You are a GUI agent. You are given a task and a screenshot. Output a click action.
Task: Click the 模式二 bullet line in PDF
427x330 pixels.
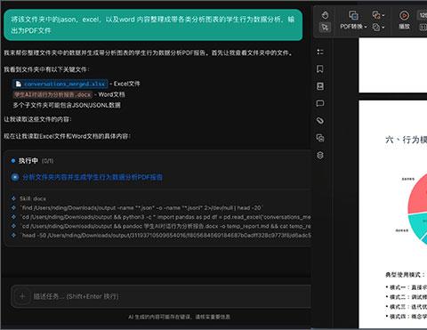point(407,297)
